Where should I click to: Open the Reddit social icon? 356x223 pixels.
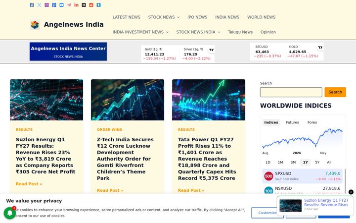(x=91, y=5)
